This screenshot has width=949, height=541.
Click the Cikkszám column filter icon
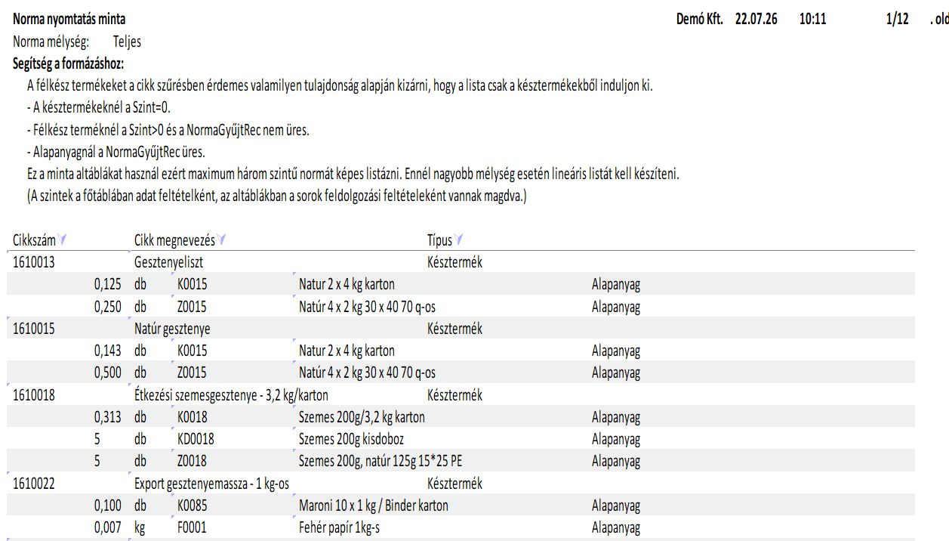coord(63,240)
